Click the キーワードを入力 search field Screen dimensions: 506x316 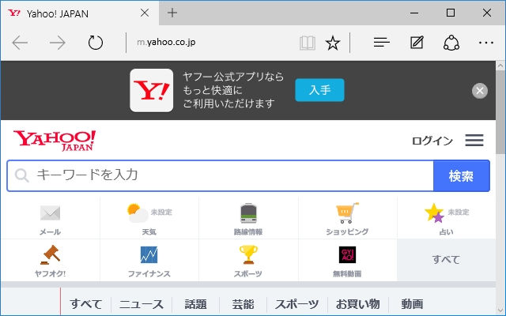pos(220,175)
